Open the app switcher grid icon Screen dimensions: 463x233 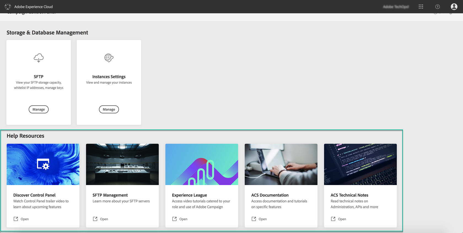point(421,7)
